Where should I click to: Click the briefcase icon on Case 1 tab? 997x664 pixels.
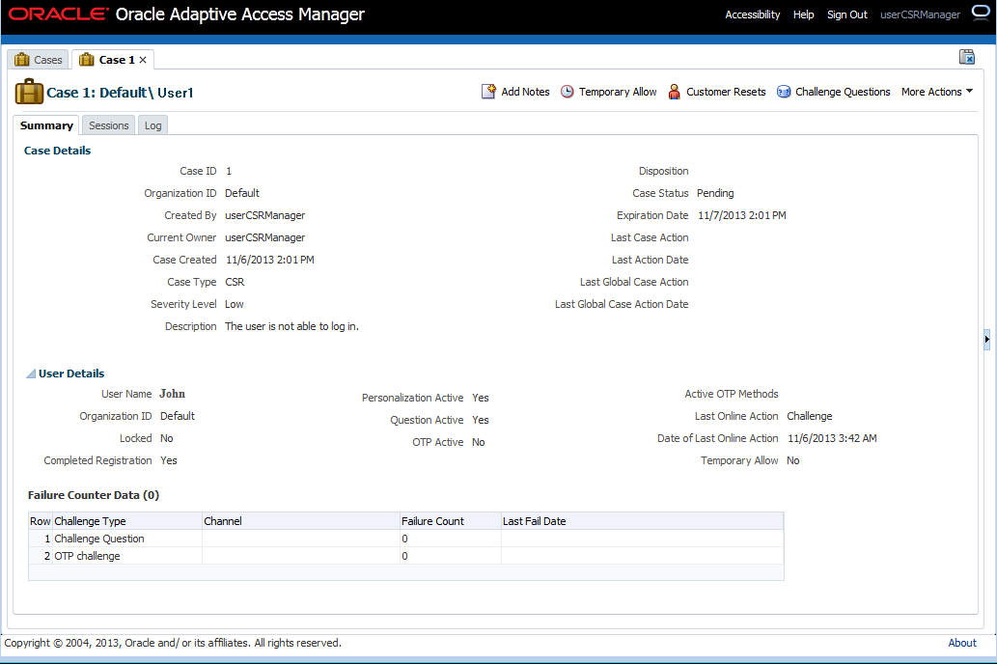coord(87,60)
